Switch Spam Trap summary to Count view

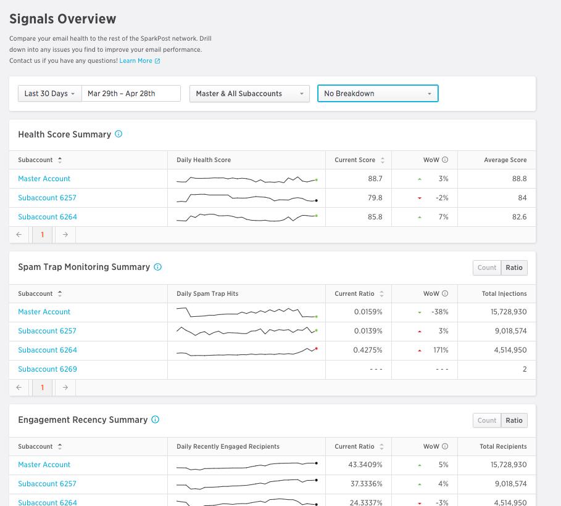(487, 267)
